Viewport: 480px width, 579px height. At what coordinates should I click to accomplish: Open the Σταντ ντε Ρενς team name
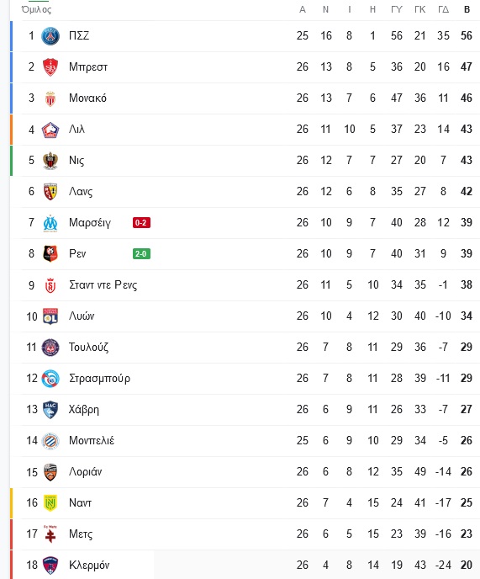point(103,285)
